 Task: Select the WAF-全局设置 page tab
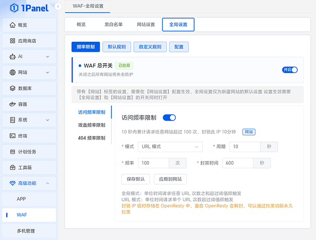[x=88, y=6]
